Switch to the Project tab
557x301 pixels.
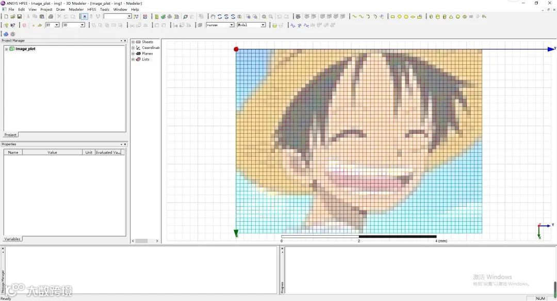(x=10, y=135)
